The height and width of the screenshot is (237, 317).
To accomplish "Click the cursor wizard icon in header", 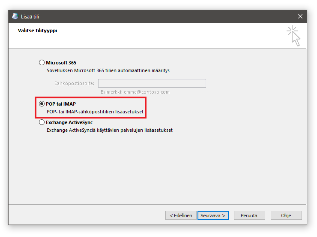I will tap(293, 36).
